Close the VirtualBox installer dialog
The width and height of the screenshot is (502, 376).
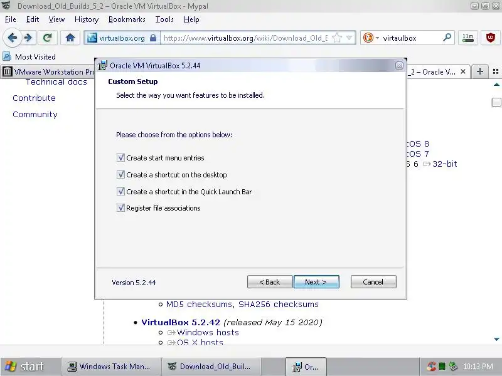click(x=399, y=66)
